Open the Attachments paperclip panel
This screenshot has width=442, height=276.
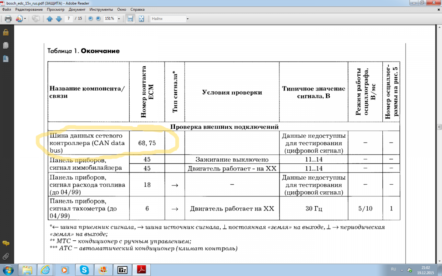point(6,256)
